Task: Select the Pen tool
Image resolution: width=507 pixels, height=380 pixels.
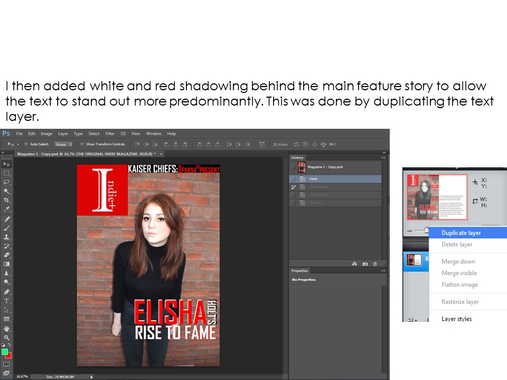Action: pos(6,292)
